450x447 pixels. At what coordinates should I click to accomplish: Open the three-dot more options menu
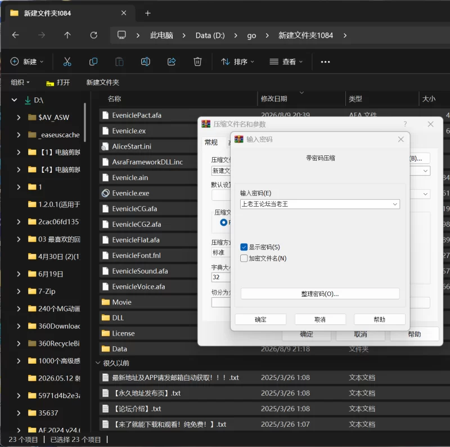[325, 62]
